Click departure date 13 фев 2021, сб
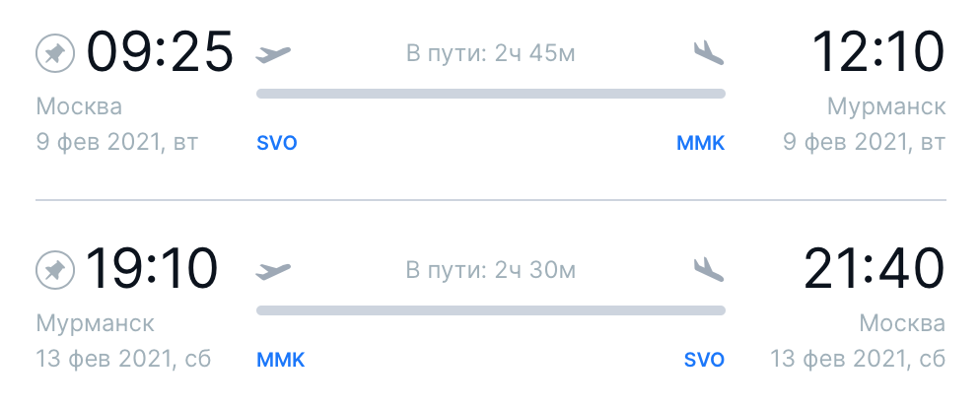The image size is (980, 410). click(124, 359)
